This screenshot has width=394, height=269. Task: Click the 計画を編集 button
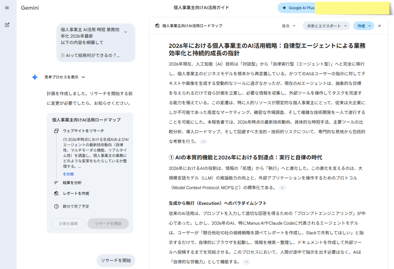(68, 224)
